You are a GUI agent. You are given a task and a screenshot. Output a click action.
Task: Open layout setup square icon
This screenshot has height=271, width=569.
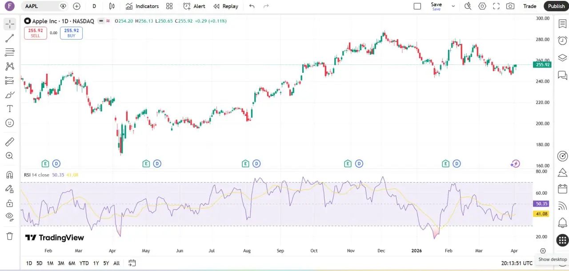[x=417, y=6]
